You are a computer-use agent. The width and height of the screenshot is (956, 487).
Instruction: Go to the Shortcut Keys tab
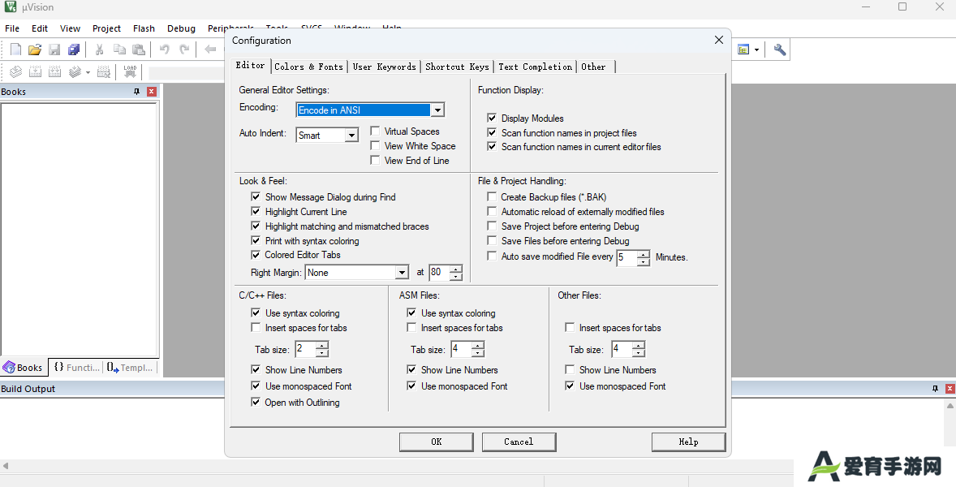click(x=457, y=67)
